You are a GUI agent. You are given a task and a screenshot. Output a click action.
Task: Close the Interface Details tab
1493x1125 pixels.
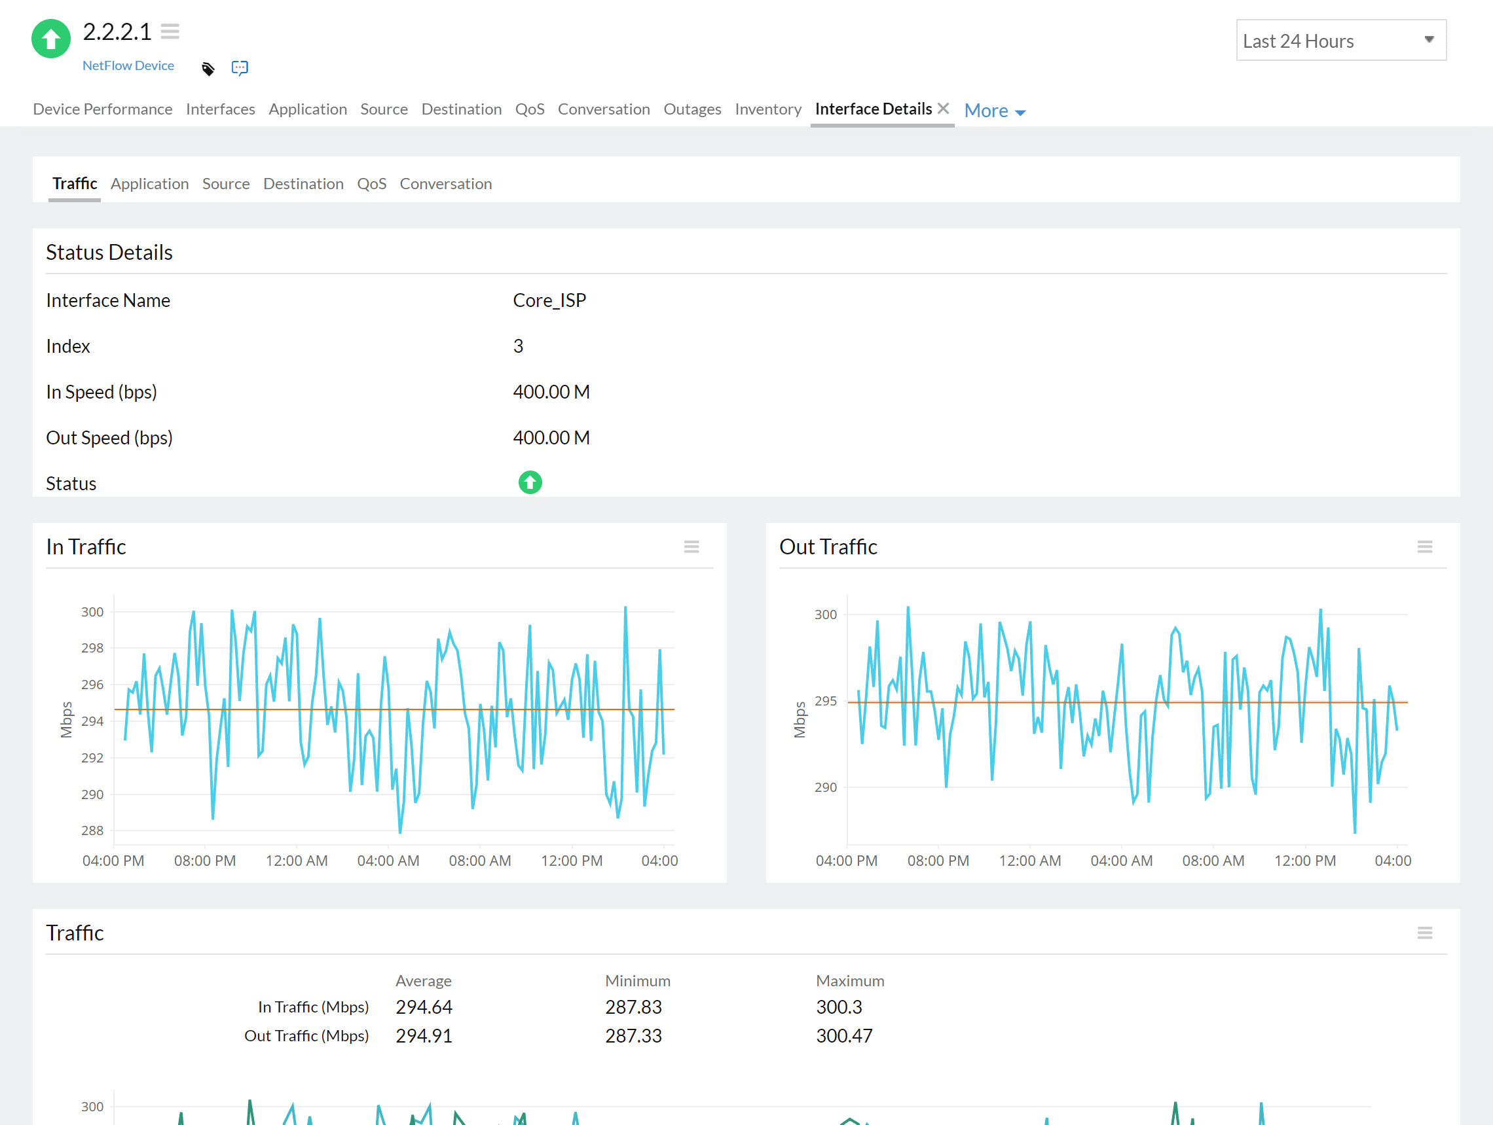point(946,107)
